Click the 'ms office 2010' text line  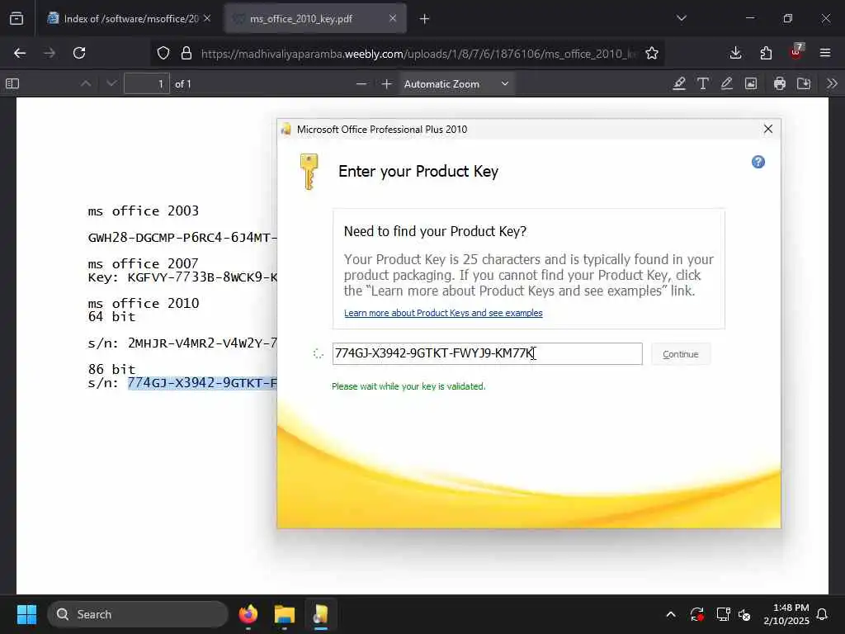coord(144,303)
